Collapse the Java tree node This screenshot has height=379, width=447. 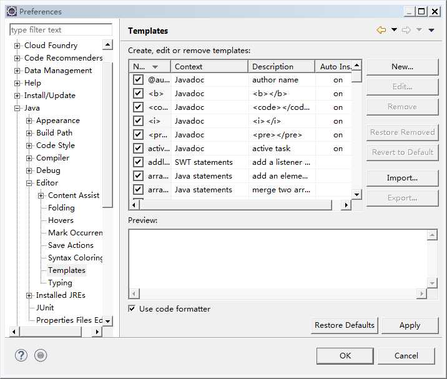coord(17,109)
